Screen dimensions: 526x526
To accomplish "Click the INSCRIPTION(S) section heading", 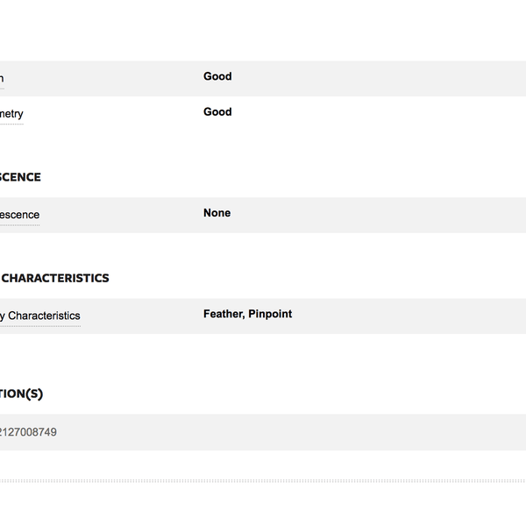I will 21,394.
